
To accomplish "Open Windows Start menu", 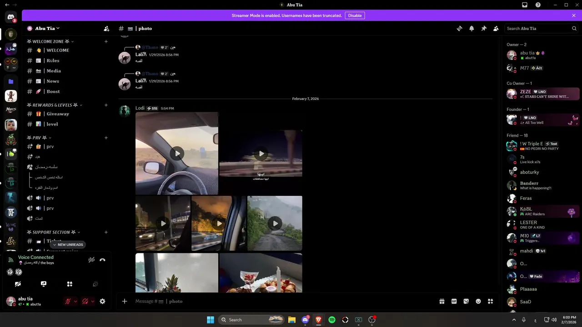I will tap(211, 320).
